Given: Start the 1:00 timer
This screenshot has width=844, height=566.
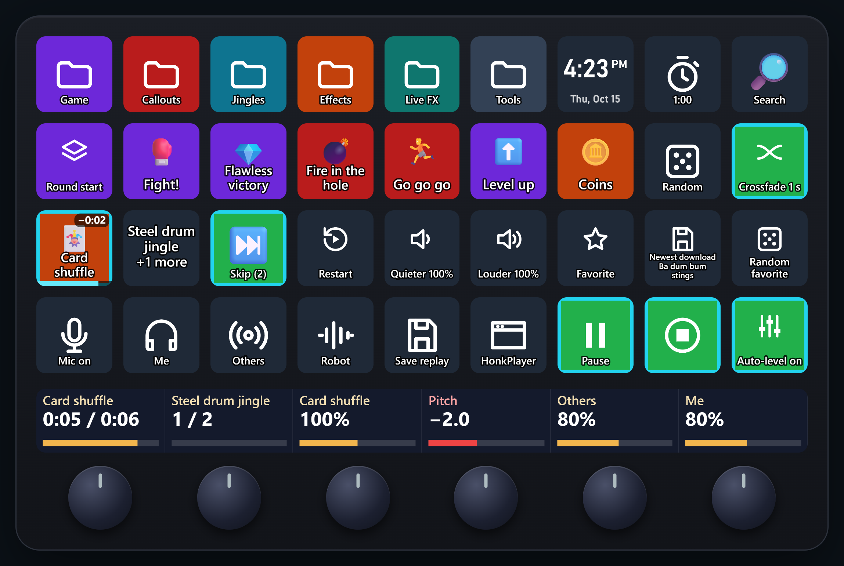Looking at the screenshot, I should 682,74.
